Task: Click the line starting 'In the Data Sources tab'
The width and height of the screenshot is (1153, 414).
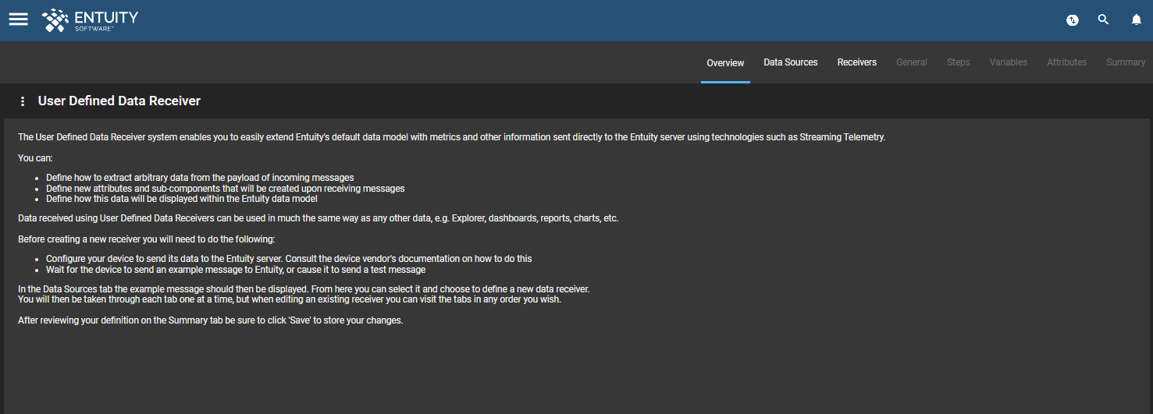Action: (304, 288)
